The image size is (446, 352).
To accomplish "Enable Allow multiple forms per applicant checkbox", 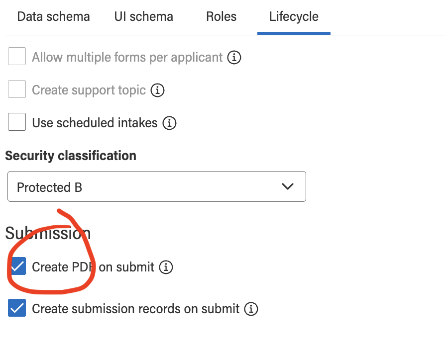I will click(x=17, y=56).
